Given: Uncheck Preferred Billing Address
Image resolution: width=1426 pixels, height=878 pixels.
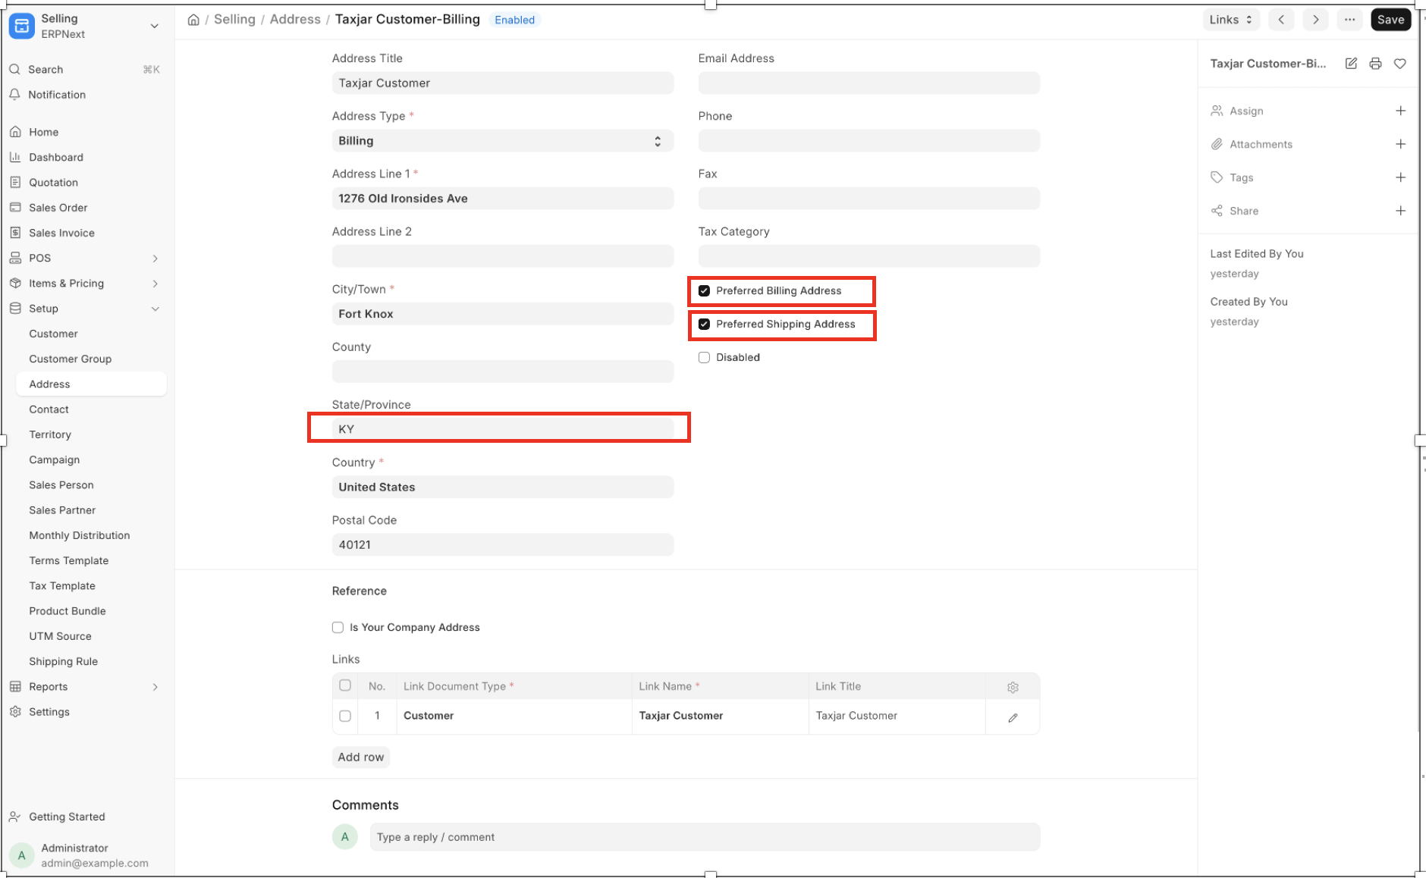Looking at the screenshot, I should coord(704,290).
